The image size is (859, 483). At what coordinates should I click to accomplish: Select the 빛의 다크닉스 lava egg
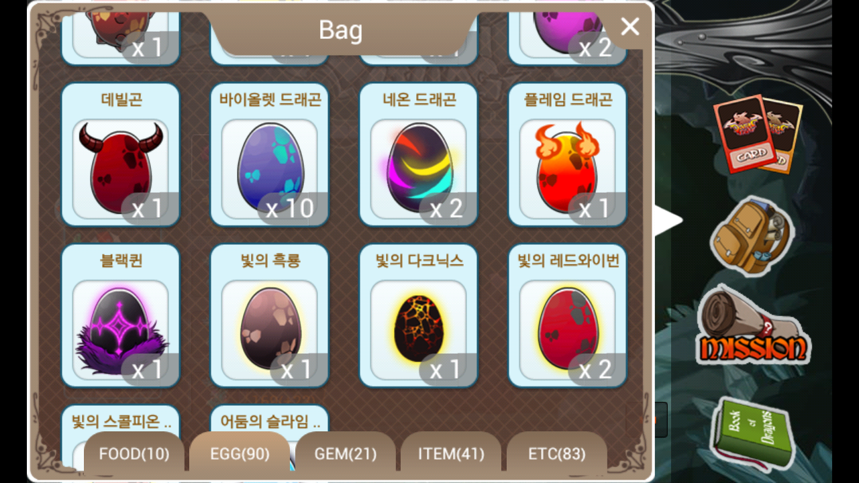(x=419, y=316)
